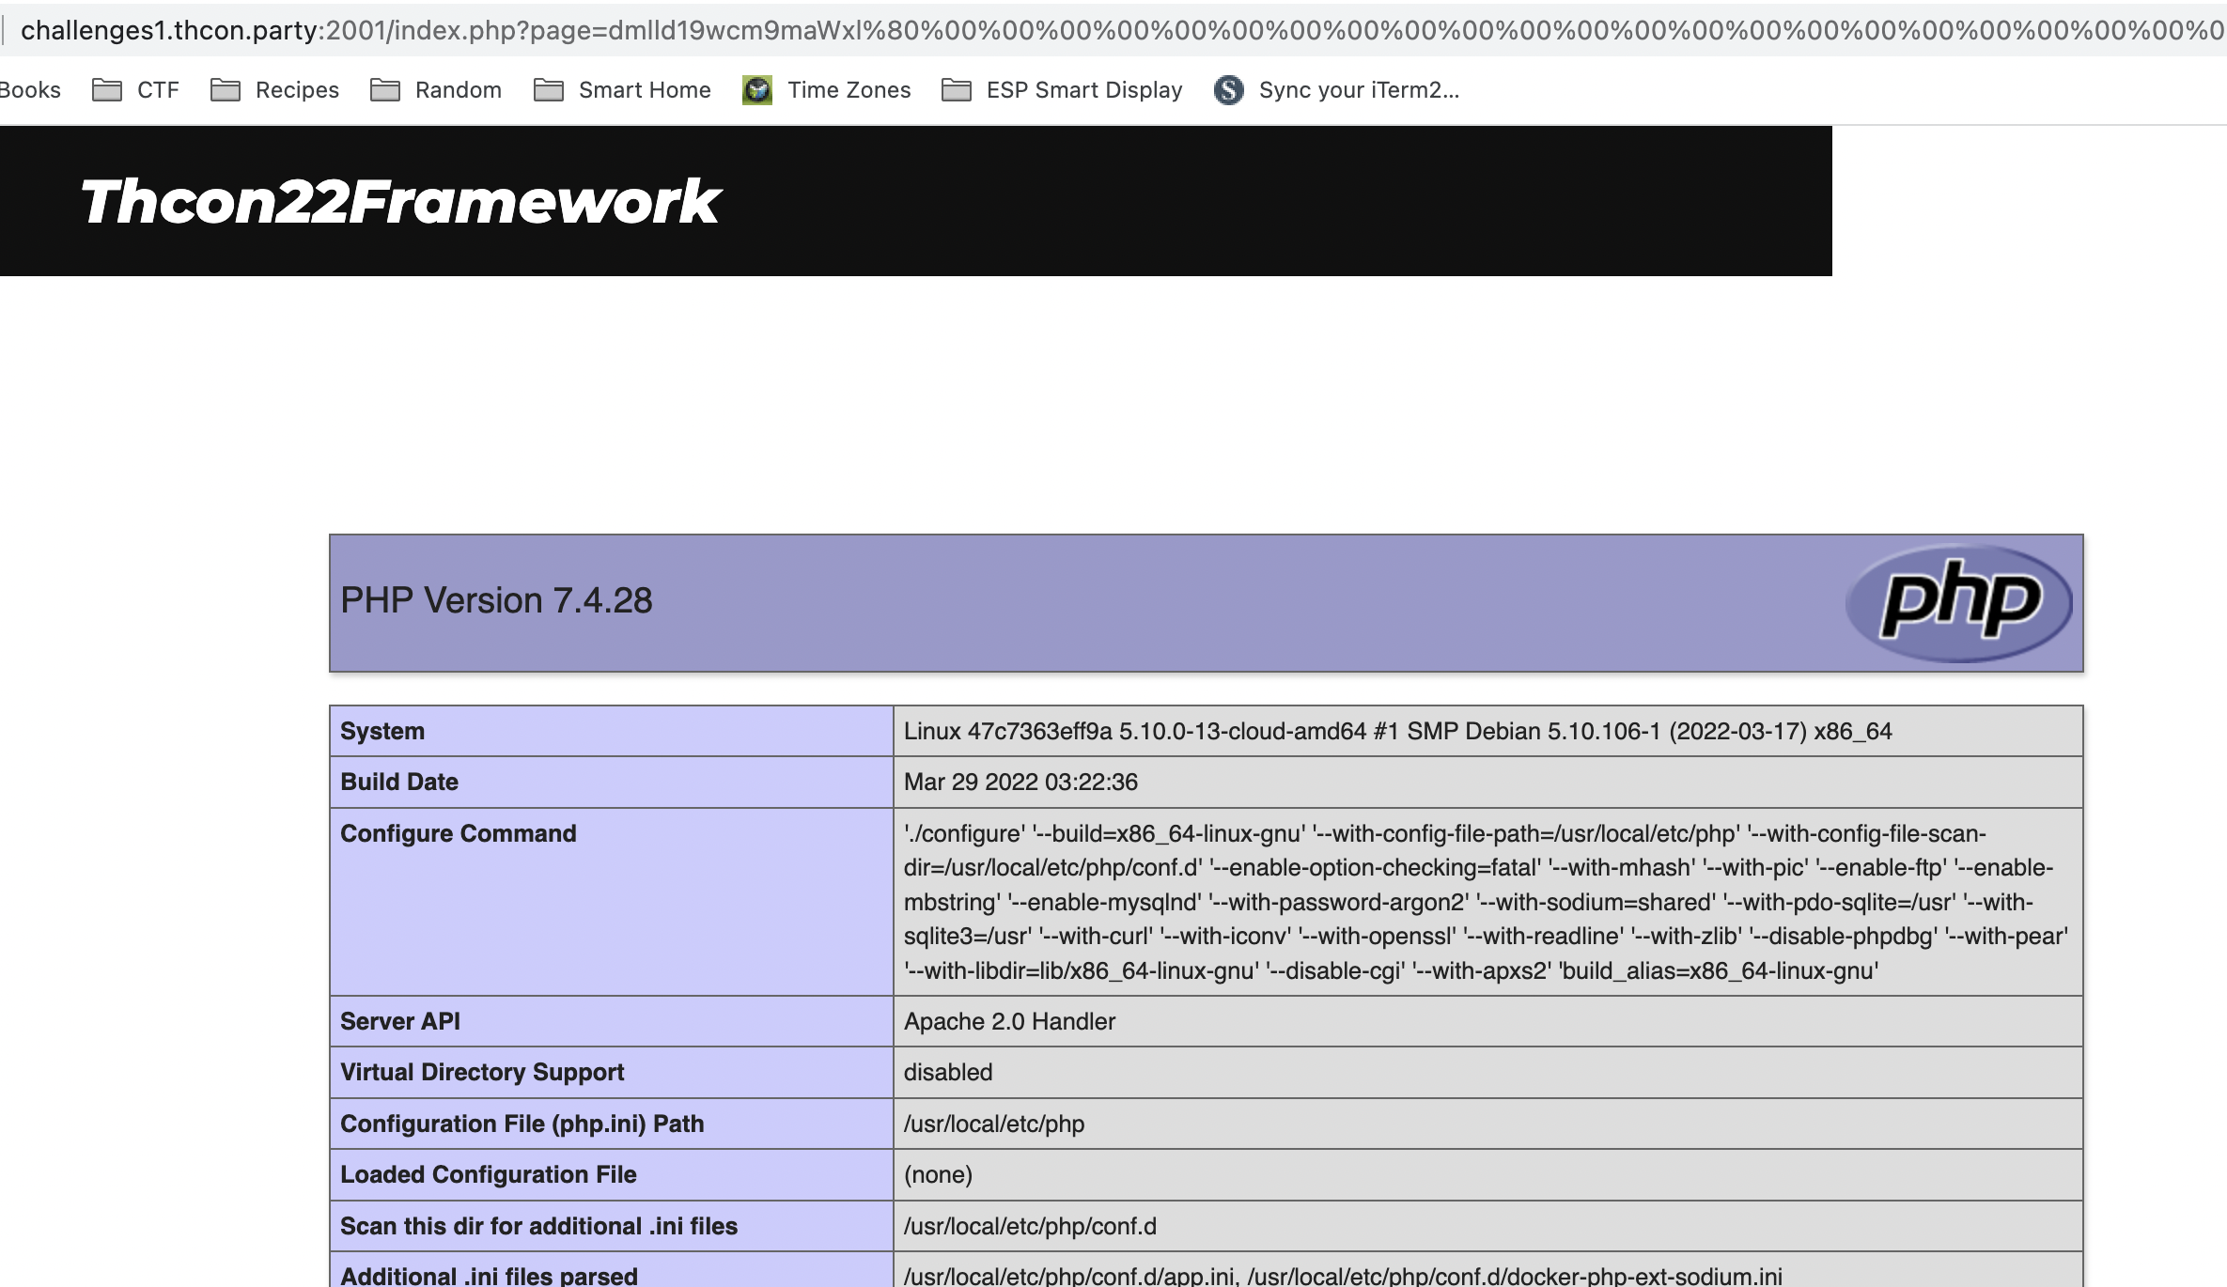This screenshot has width=2227, height=1287.
Task: Click the Apache 2.0 Handler value
Action: click(1009, 1021)
